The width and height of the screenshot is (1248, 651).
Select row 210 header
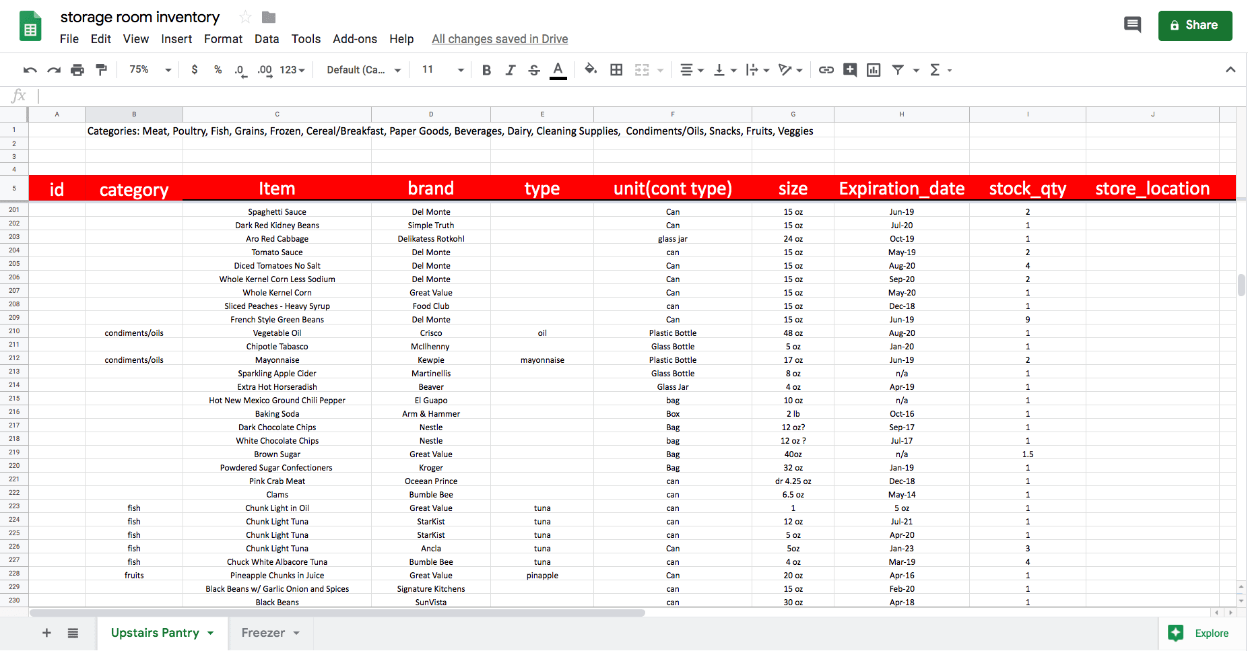click(14, 331)
